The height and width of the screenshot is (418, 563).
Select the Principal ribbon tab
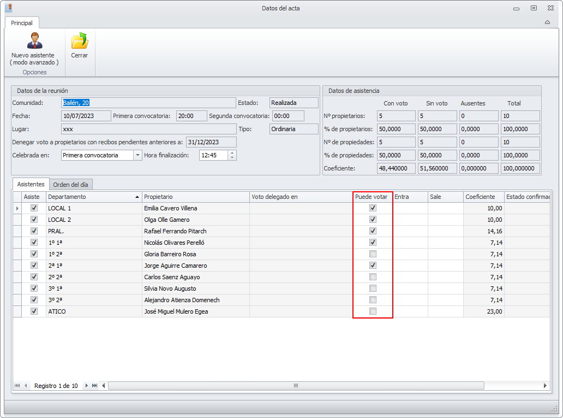click(x=22, y=23)
